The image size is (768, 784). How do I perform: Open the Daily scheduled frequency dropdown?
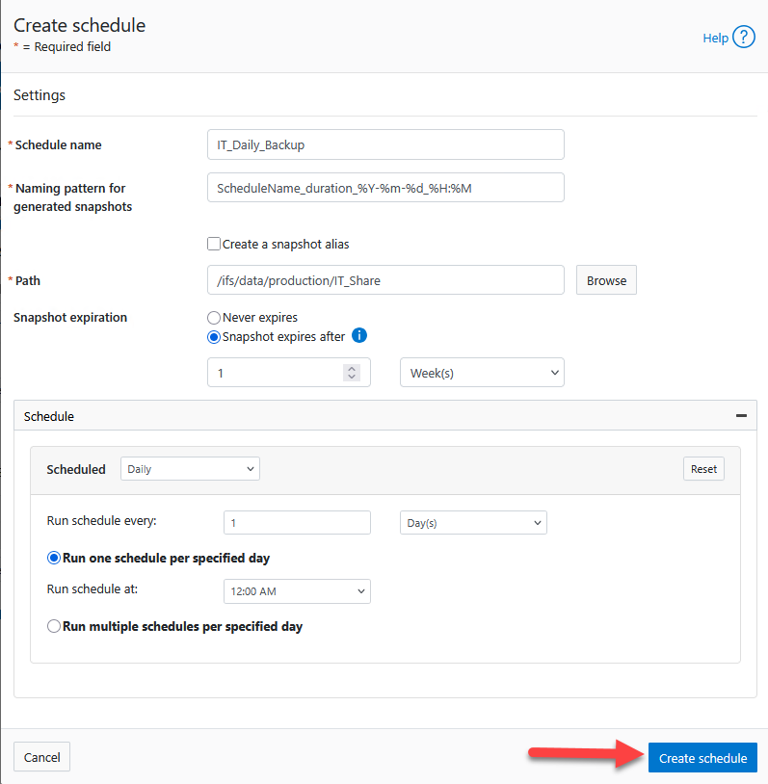(190, 469)
